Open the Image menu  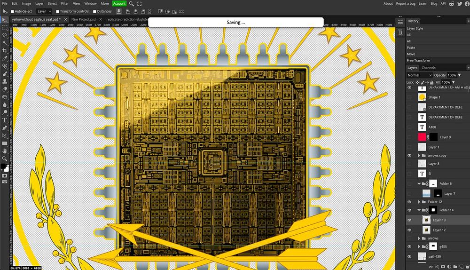[26, 4]
